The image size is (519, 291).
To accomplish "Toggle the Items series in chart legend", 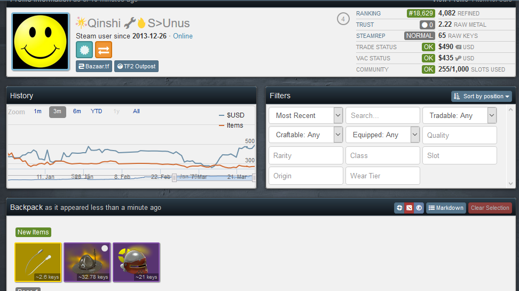I will coord(231,125).
